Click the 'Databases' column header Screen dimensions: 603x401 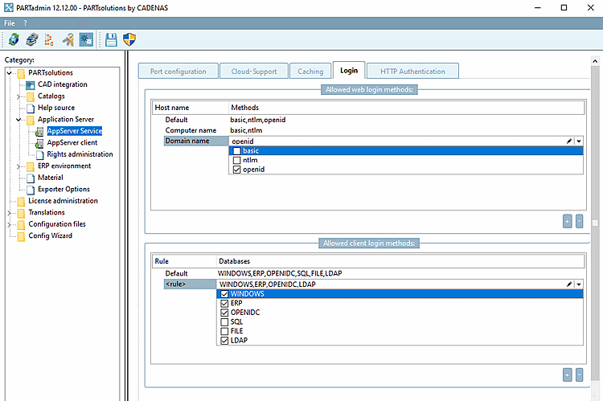(x=400, y=261)
